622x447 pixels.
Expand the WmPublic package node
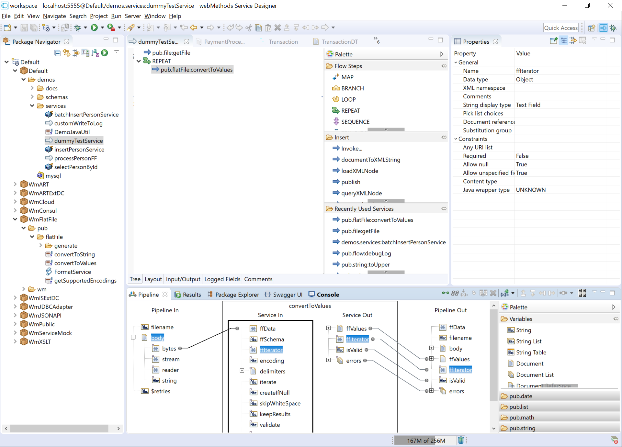coord(15,324)
